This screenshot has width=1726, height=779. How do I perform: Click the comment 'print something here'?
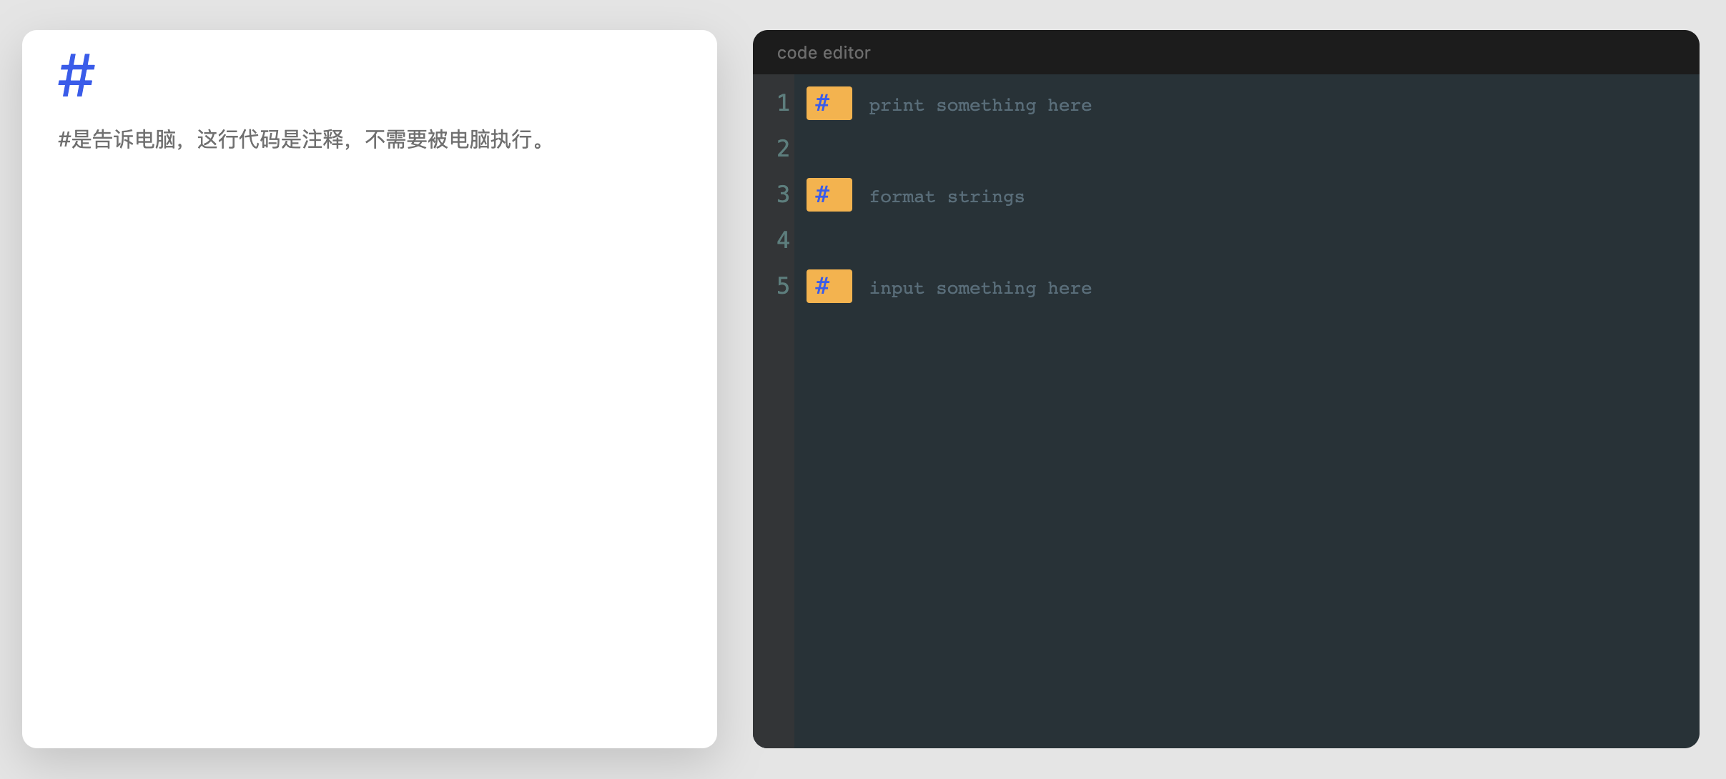tap(980, 105)
